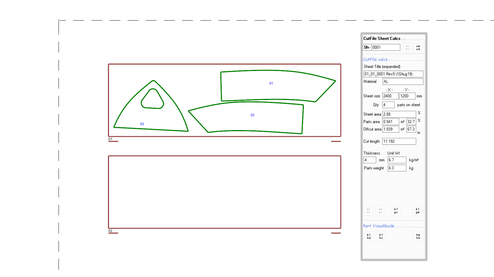
Task: Click the Offcut percent field '67.3'
Action: point(411,129)
